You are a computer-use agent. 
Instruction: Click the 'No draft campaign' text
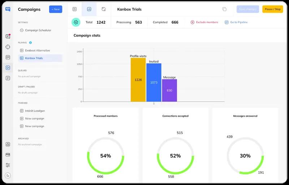(x=28, y=93)
